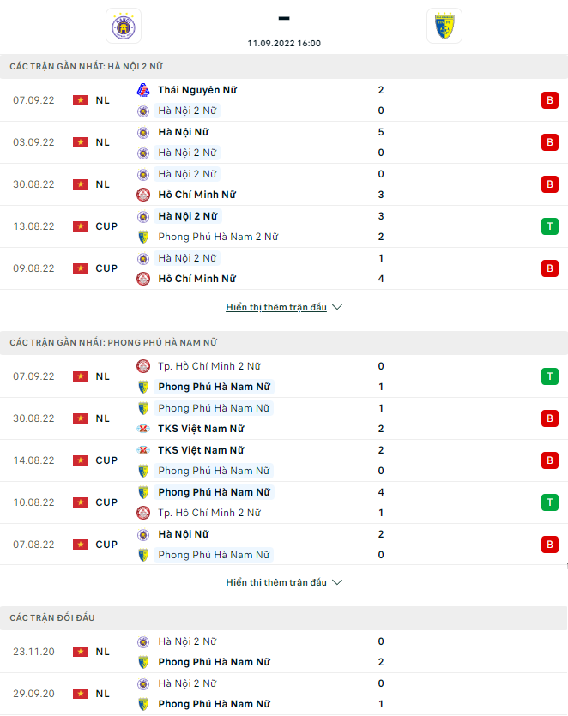Open 'Hiển thị thêm trận đấu' under Phong Phú section
The width and height of the screenshot is (568, 716).
click(x=276, y=582)
